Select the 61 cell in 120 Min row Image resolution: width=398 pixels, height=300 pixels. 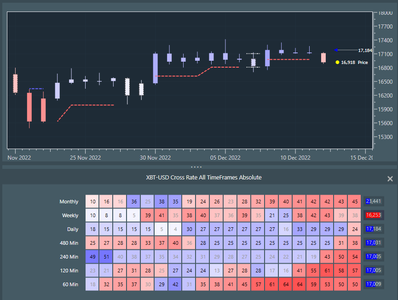(x=327, y=271)
